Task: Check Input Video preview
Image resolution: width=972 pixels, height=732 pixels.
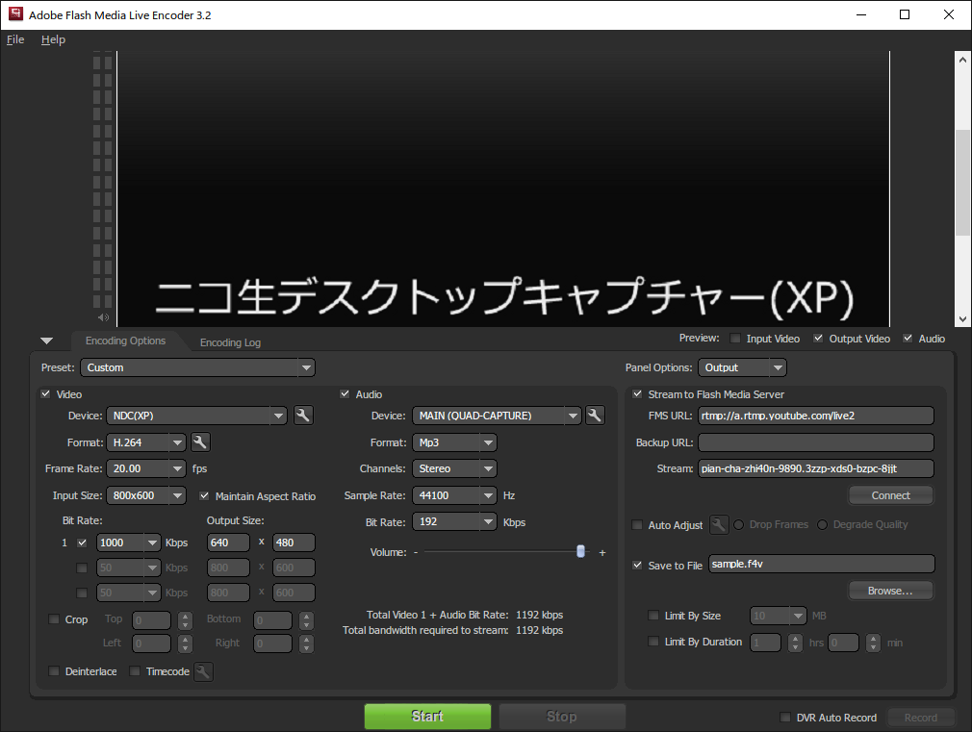Action: (x=735, y=338)
